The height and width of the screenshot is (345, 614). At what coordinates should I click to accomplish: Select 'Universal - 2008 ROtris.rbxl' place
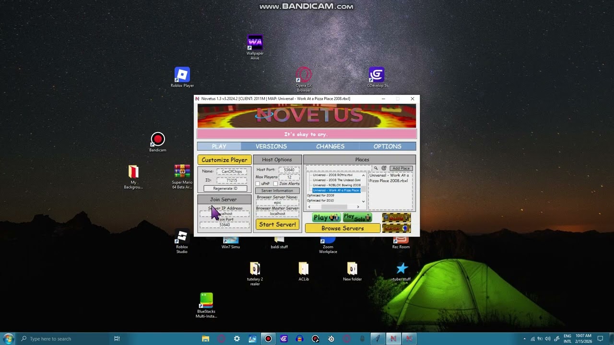(332, 175)
